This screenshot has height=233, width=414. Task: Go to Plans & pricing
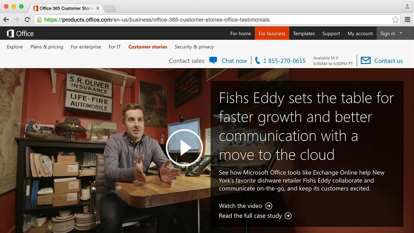(47, 47)
